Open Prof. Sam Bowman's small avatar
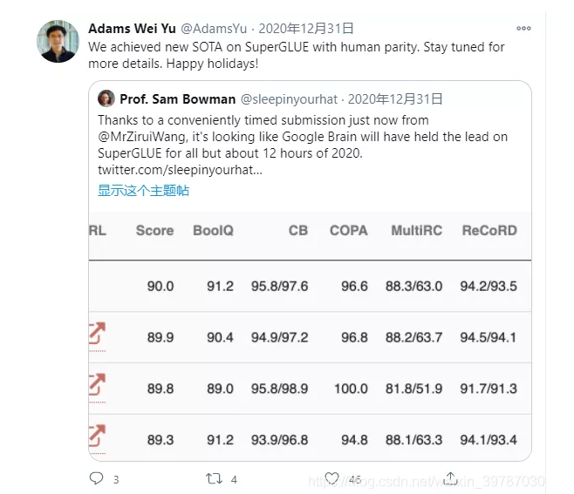Viewport: 574px width, 494px height. coord(106,98)
